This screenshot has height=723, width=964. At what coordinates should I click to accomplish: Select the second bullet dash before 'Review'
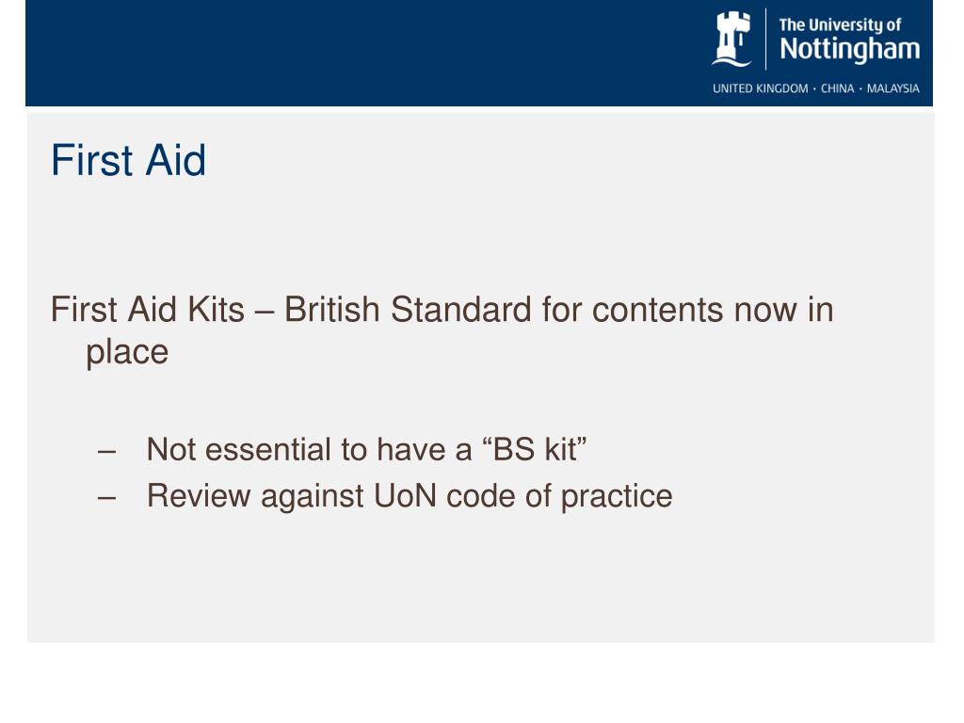(x=106, y=497)
